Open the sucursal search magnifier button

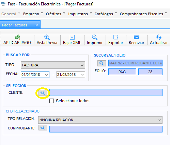(102, 63)
